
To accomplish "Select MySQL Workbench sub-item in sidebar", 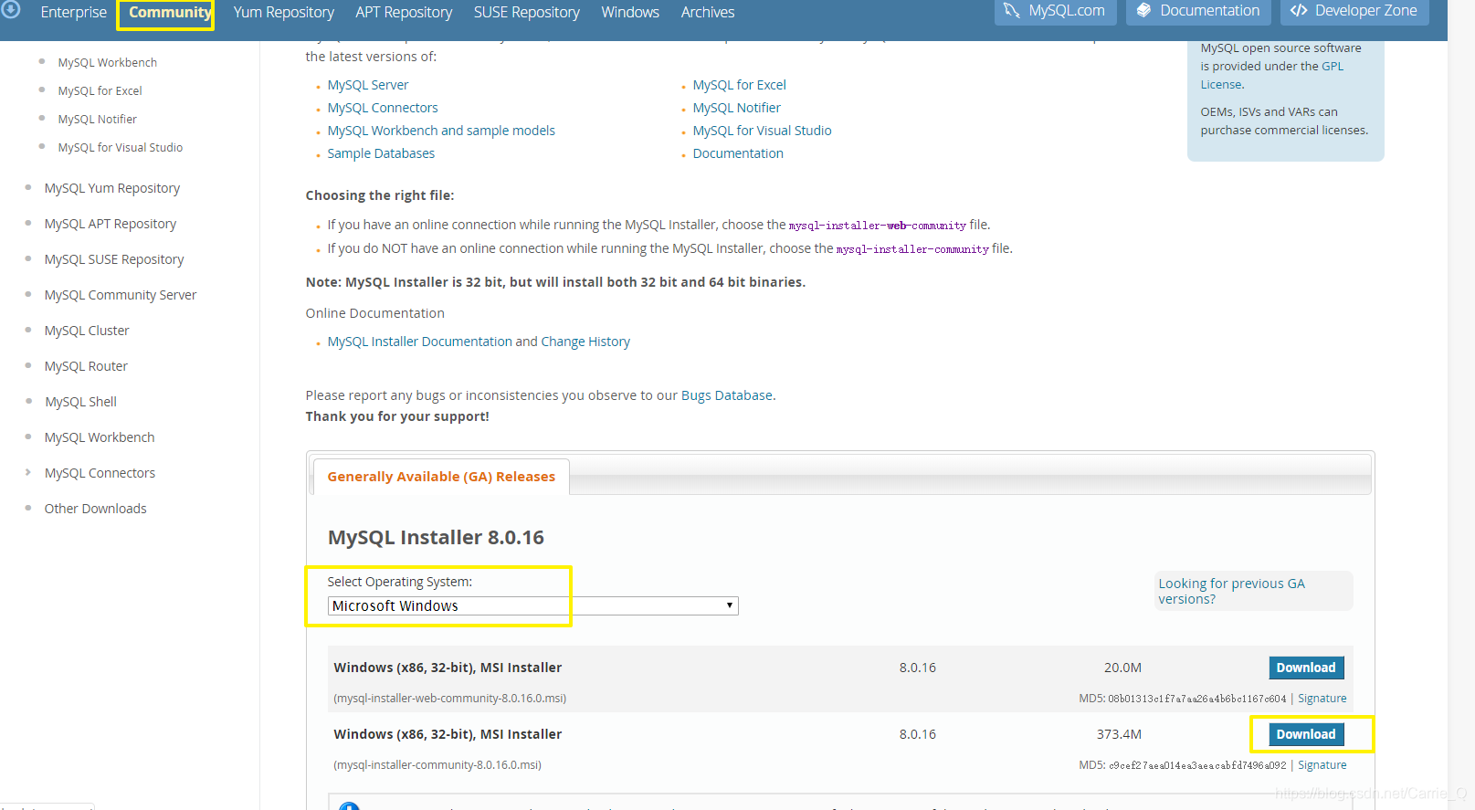I will click(108, 62).
